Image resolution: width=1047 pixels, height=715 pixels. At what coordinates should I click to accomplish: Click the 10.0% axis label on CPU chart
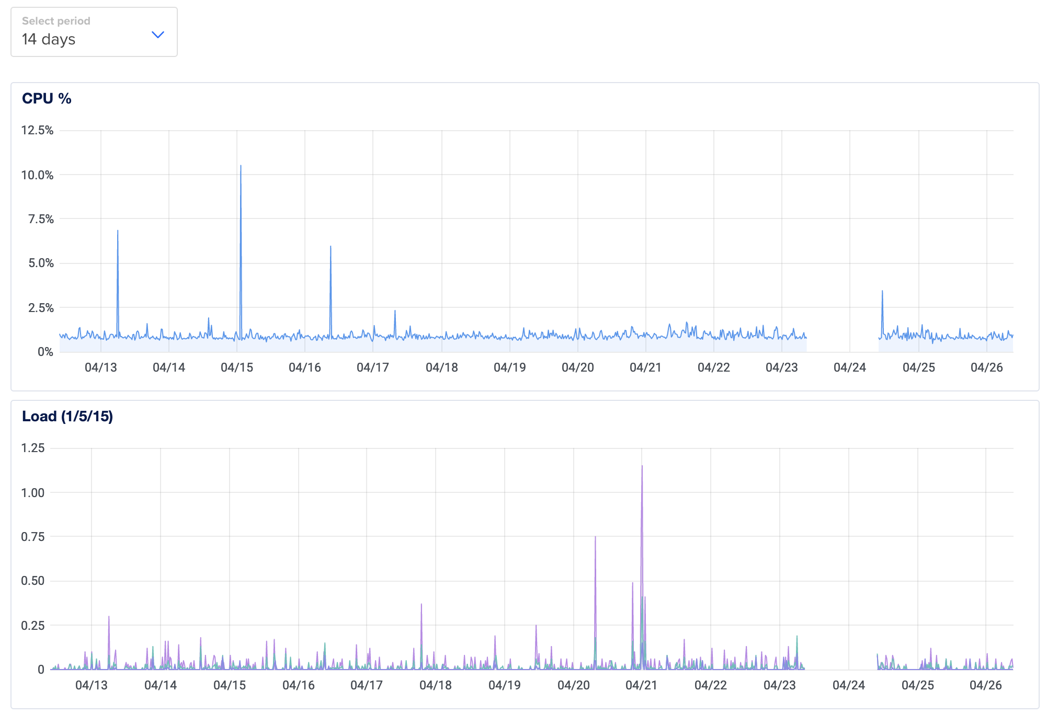(x=37, y=175)
